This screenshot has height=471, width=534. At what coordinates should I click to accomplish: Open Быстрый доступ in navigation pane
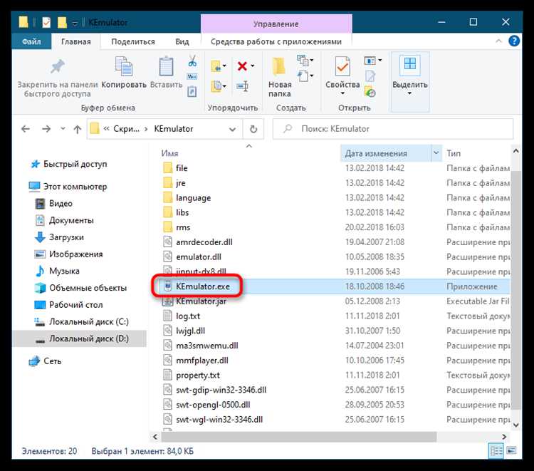[x=75, y=164]
